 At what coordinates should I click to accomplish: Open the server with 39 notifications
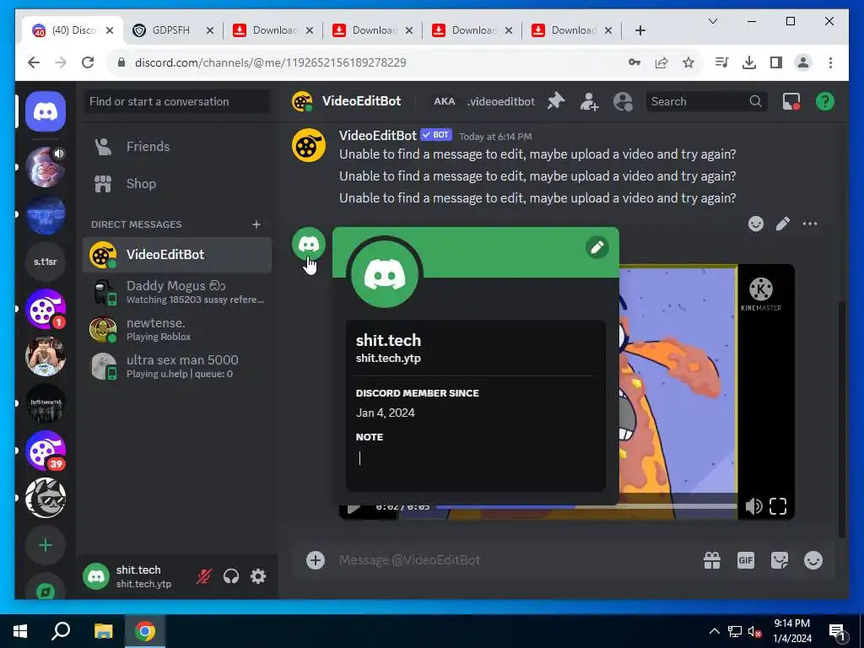46,451
